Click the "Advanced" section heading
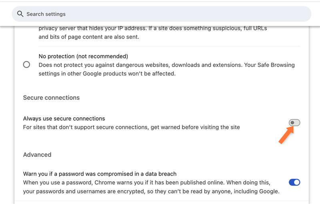Screen dimensions: 320x204 37,154
